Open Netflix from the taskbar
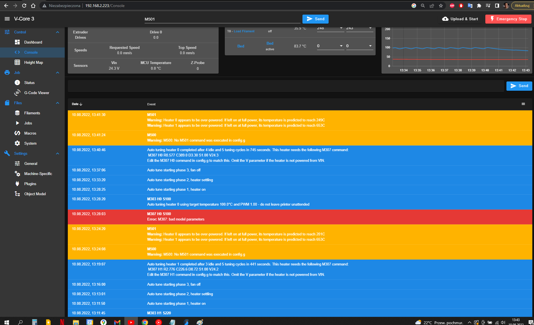 62,322
